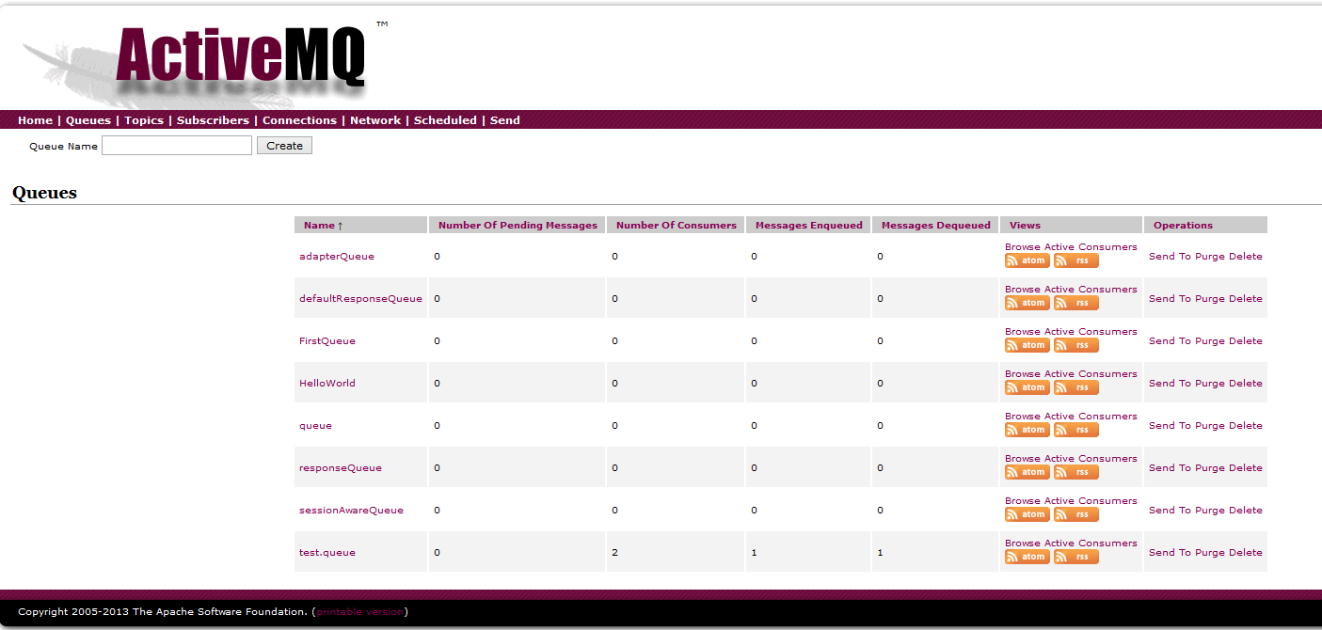This screenshot has width=1322, height=630.
Task: Open the FirstQueue link
Action: [327, 341]
